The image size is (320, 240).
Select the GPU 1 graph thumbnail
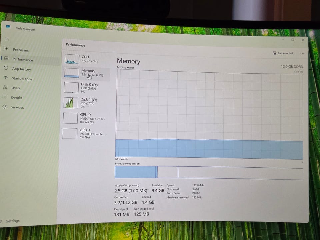(70, 133)
